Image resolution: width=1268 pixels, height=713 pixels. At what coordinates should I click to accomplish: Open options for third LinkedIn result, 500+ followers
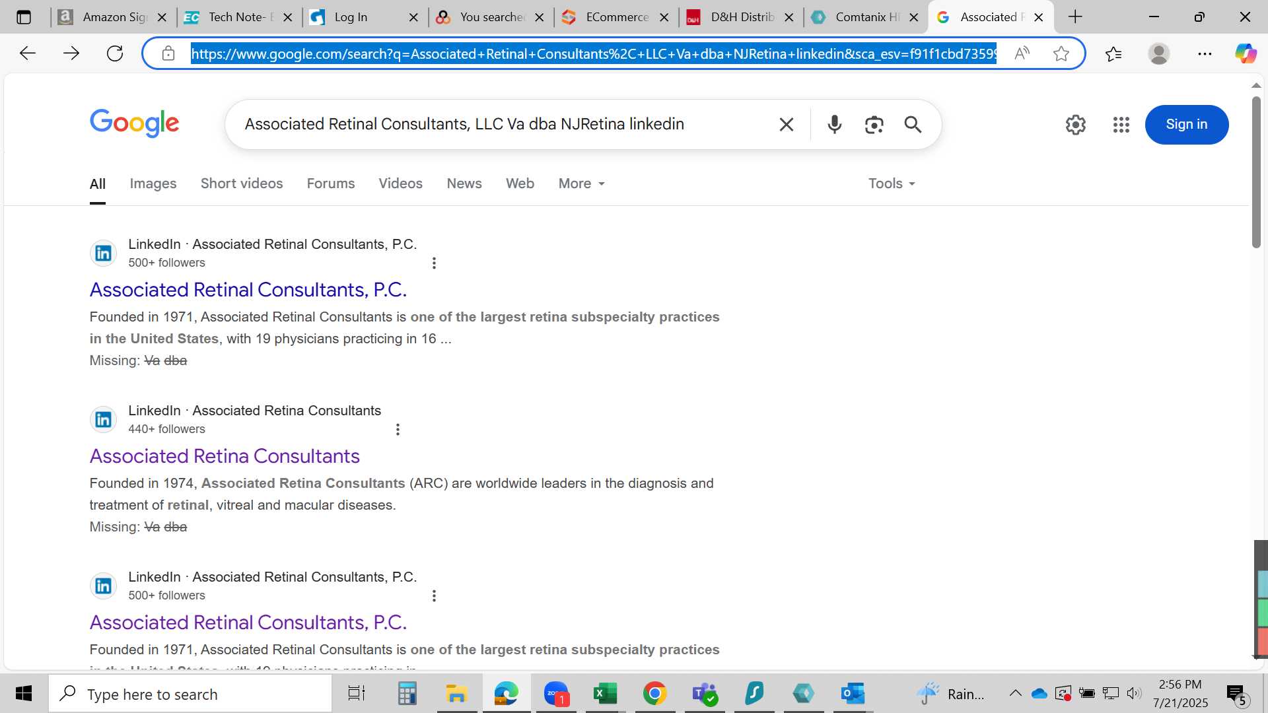[x=434, y=595]
